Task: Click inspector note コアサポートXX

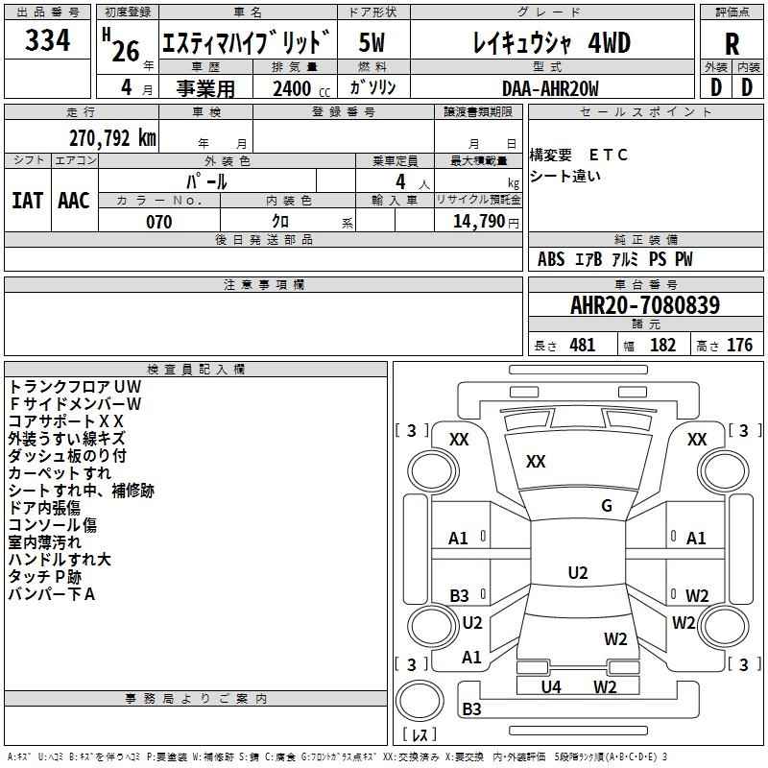Action: point(66,421)
